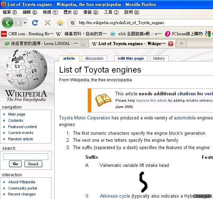Click the CNN bookmark's red logo icon
The height and width of the screenshot is (199, 213).
click(4, 34)
